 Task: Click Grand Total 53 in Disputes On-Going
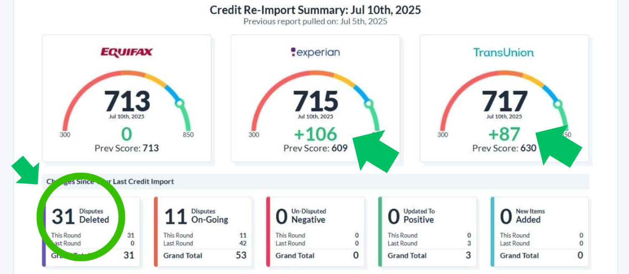pyautogui.click(x=241, y=255)
